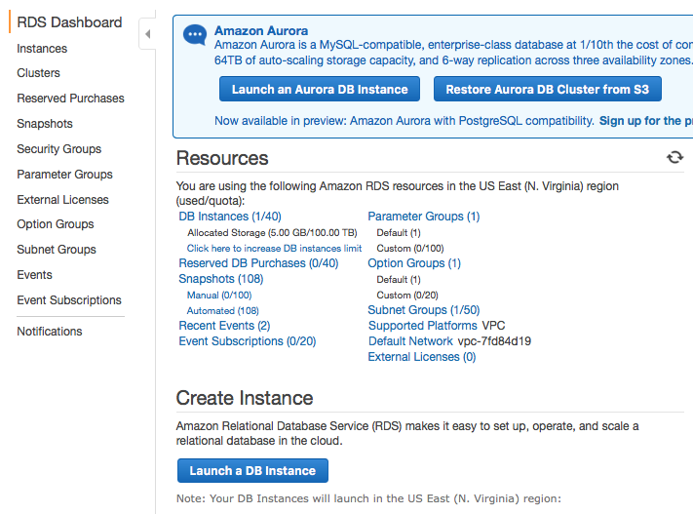Click the Subnet Groups (1/50) link
This screenshot has height=514, width=693.
point(423,310)
